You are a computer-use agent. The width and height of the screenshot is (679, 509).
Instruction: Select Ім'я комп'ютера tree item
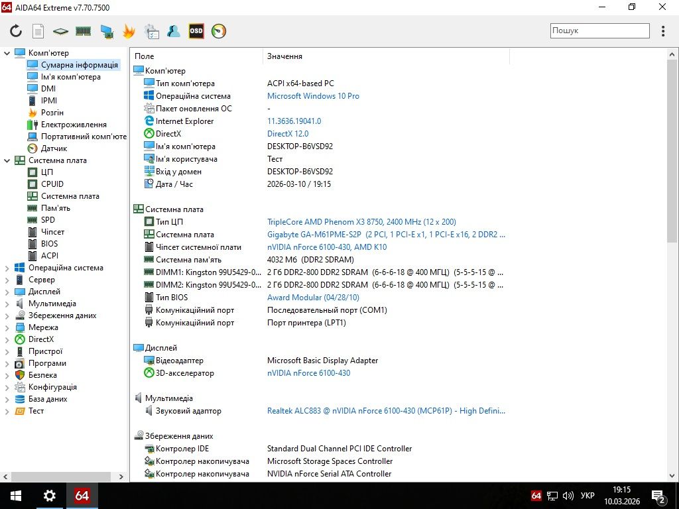(x=70, y=77)
